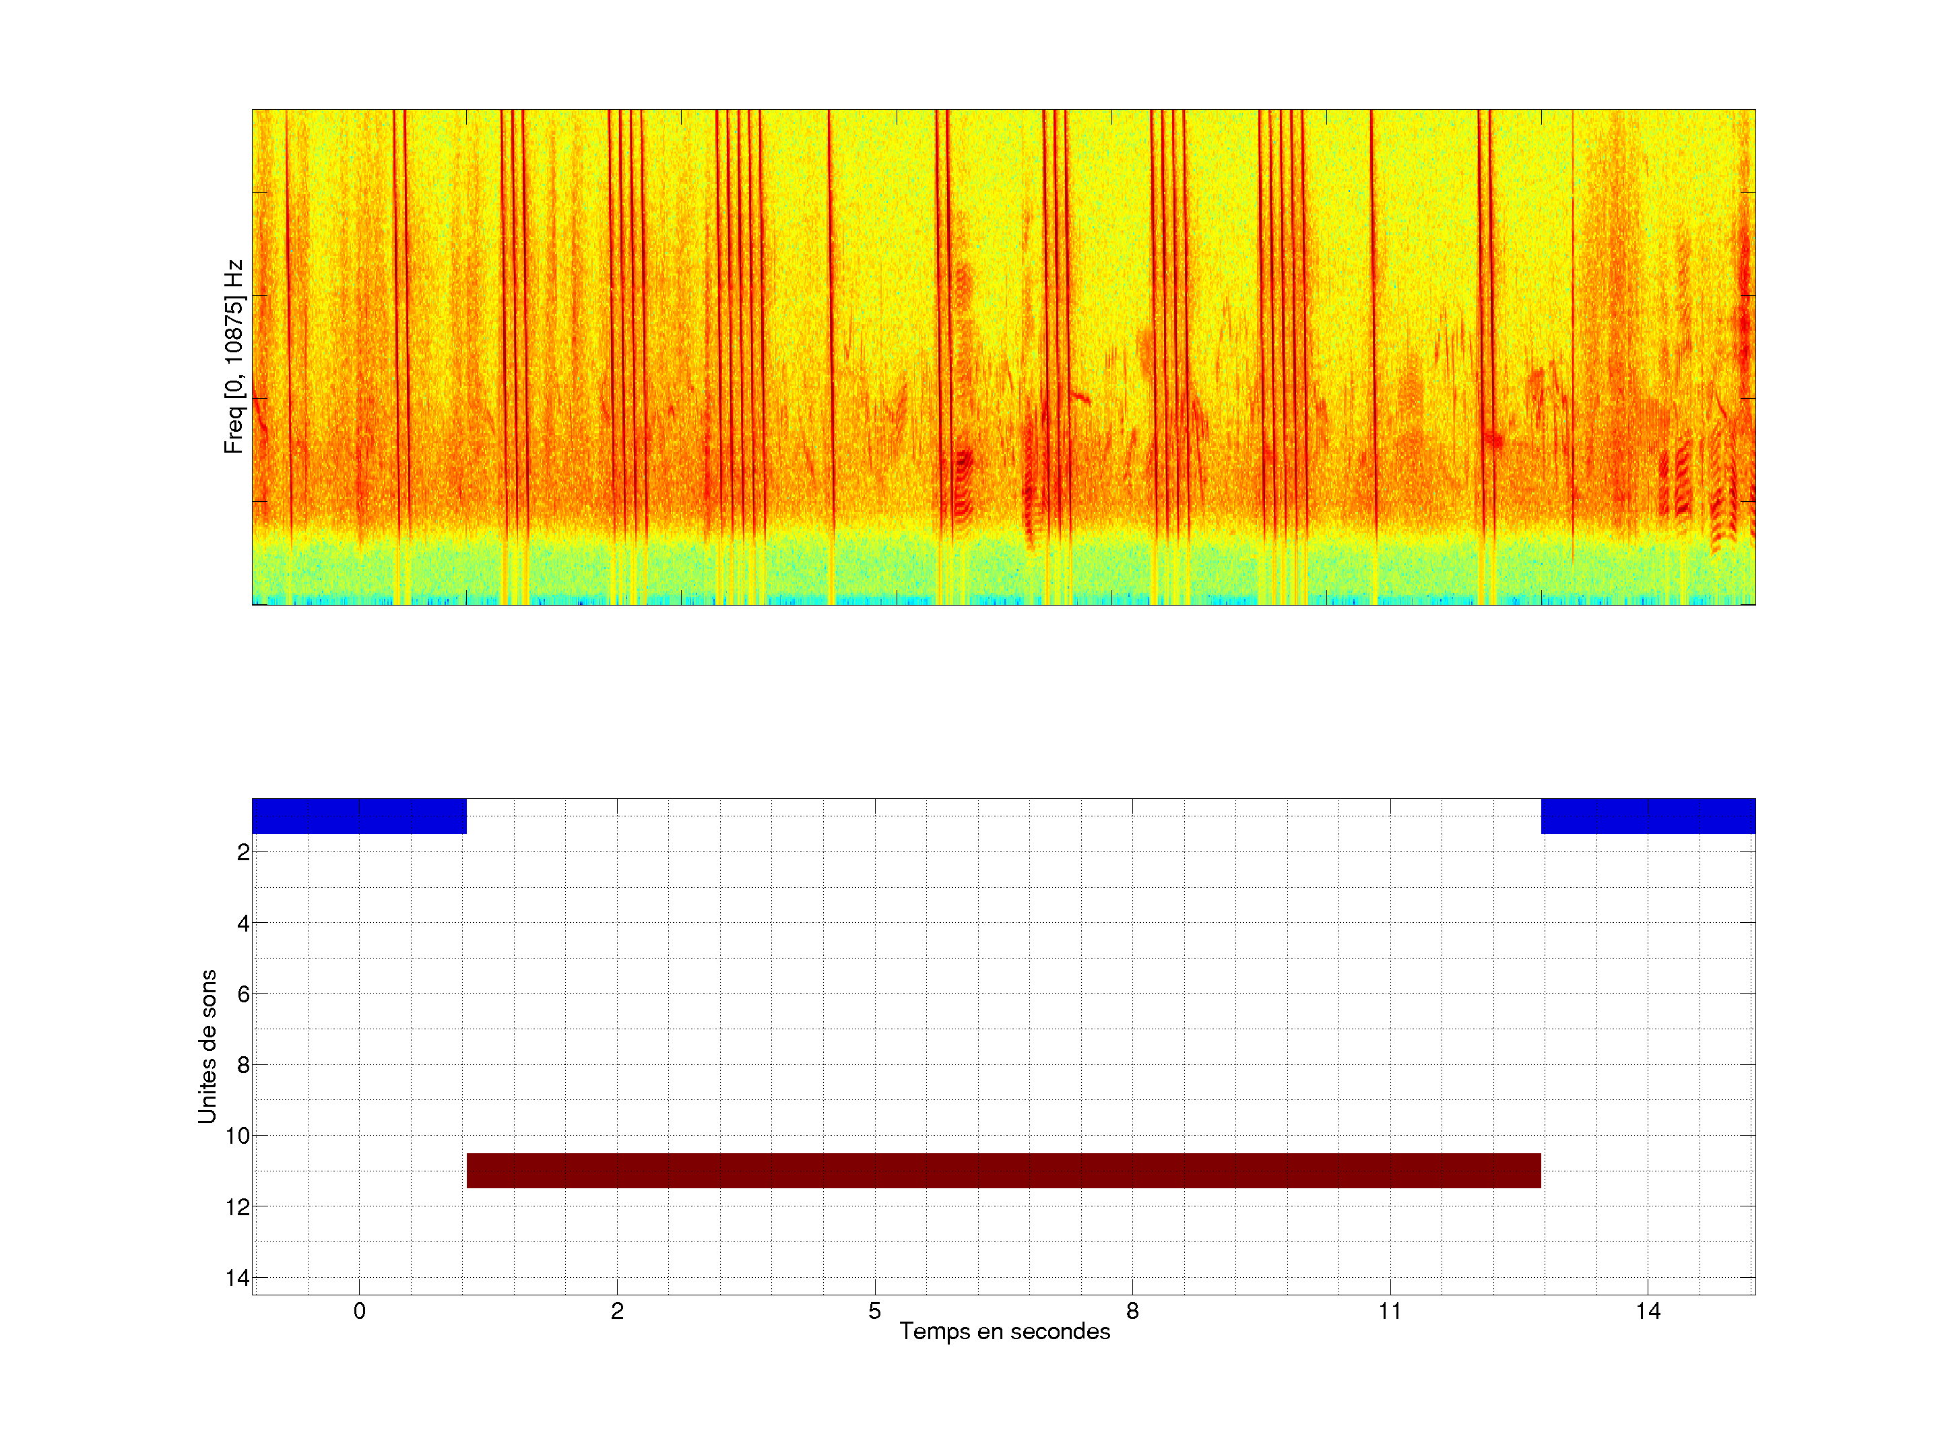The image size is (1940, 1455).
Task: Click the 'Unites de sons' axis label
Action: pos(207,1045)
